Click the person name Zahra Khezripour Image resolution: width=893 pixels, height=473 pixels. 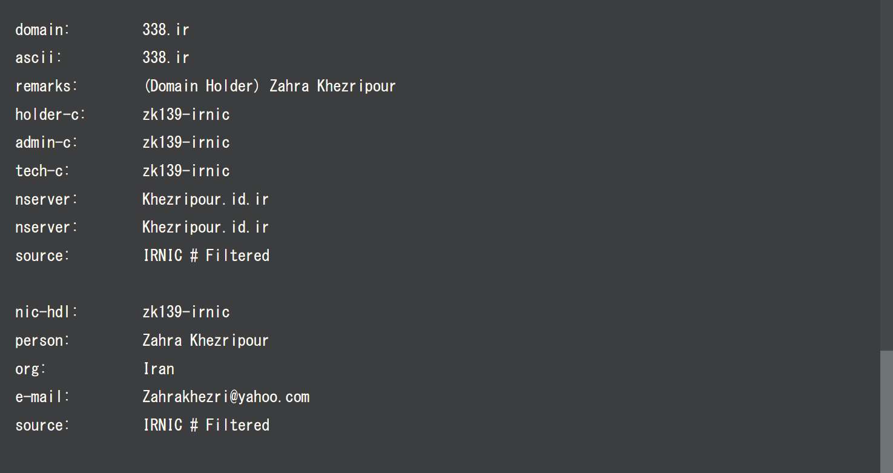pyautogui.click(x=205, y=340)
